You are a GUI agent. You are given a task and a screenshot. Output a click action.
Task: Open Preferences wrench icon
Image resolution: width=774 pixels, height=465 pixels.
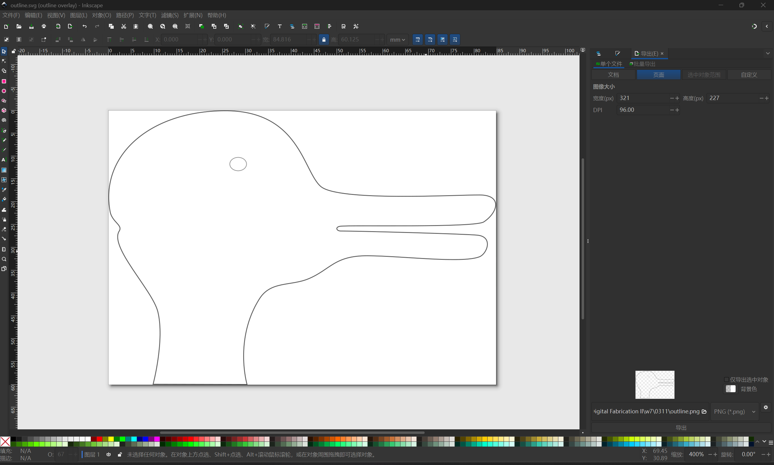point(356,26)
